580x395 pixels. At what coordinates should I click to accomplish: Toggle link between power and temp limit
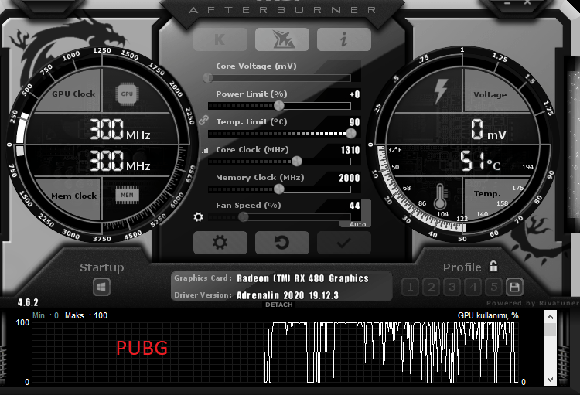(x=203, y=121)
